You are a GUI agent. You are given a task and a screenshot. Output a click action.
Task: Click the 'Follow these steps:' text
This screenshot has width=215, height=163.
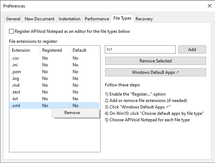(x=122, y=85)
